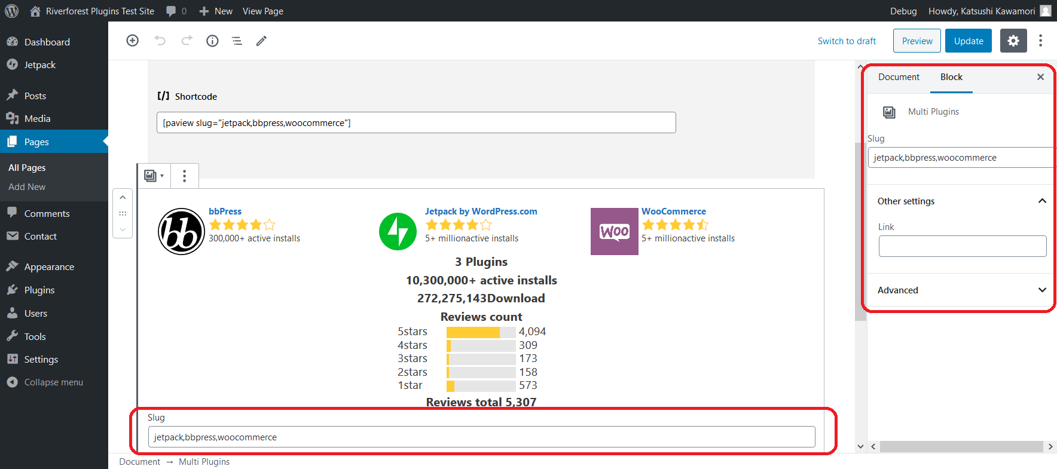Collapse the admin sidebar menu

coord(54,382)
